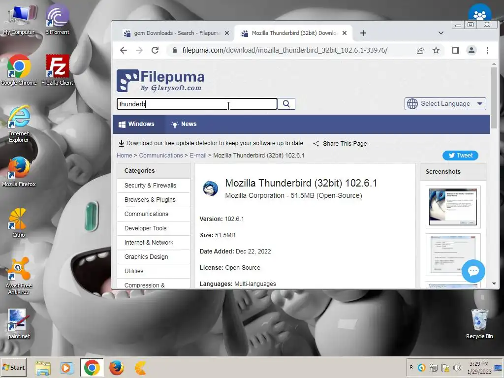Click Windows Explorer taskbar icon
This screenshot has height=378, width=504.
tap(43, 368)
